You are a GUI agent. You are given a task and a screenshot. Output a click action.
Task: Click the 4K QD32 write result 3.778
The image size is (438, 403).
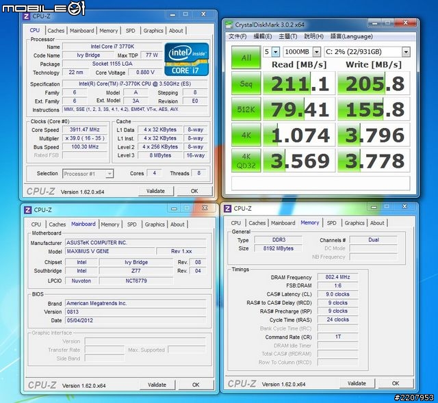(x=374, y=160)
